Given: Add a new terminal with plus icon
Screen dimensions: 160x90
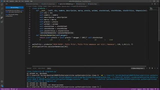Looking at the screenshot, I should pyautogui.click(x=147, y=68).
